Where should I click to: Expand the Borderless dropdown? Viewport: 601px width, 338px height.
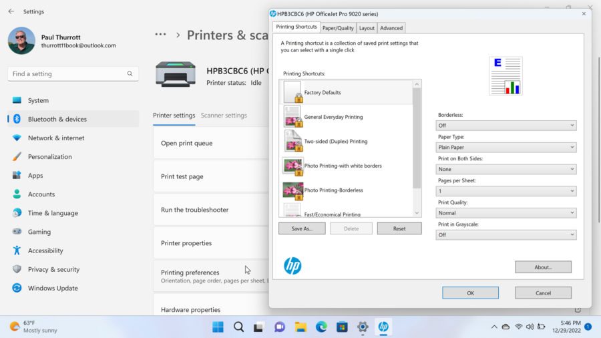pyautogui.click(x=506, y=126)
